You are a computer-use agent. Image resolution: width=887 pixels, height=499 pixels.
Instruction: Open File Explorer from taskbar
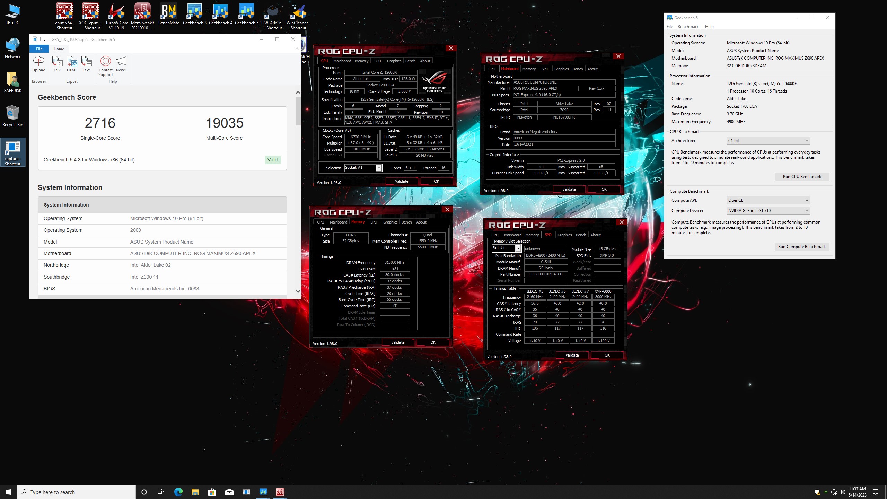(195, 492)
